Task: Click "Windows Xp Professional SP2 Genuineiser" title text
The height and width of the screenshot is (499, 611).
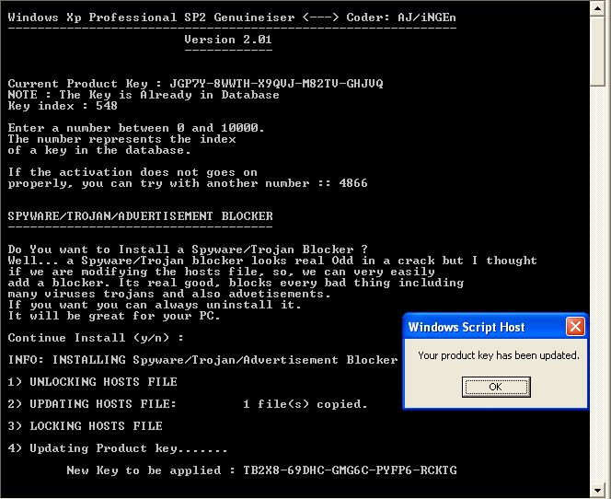Action: 151,17
